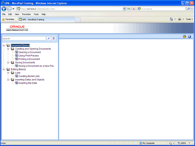Click the UPK Help question mark icon
Viewport: 195px width, 146px height.
click(190, 36)
